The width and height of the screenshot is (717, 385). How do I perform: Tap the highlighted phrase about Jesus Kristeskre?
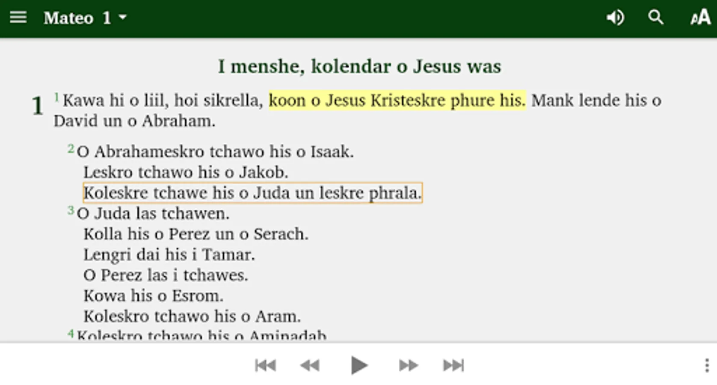point(397,101)
